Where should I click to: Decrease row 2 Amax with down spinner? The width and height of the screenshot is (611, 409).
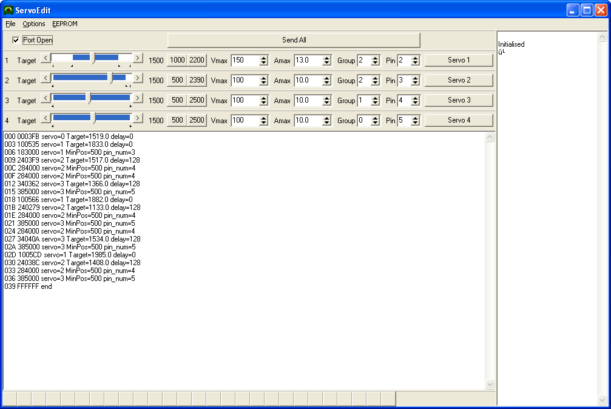point(327,83)
